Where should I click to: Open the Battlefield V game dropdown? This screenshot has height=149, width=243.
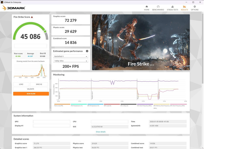71,56
